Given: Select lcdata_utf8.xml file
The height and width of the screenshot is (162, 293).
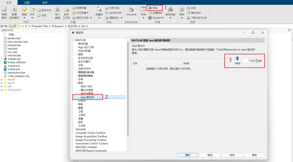Looking at the screenshot, I should pos(17,62).
